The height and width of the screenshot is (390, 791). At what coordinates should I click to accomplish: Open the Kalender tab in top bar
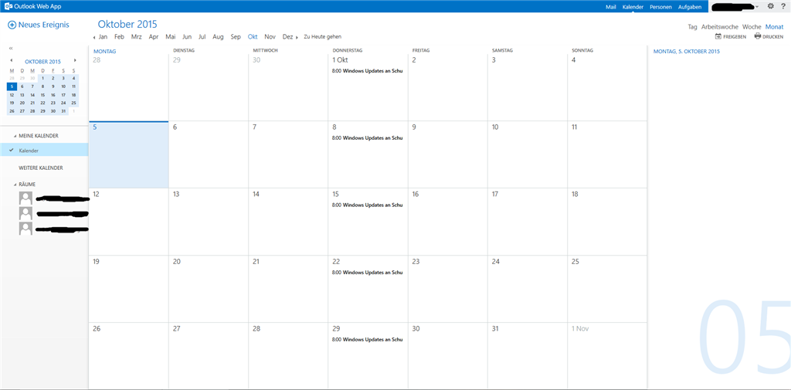coord(633,7)
